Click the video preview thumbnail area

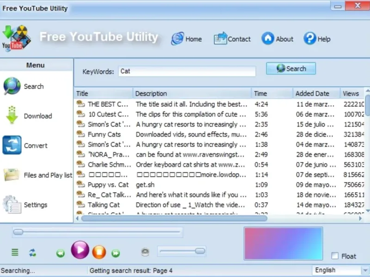[x=283, y=244]
